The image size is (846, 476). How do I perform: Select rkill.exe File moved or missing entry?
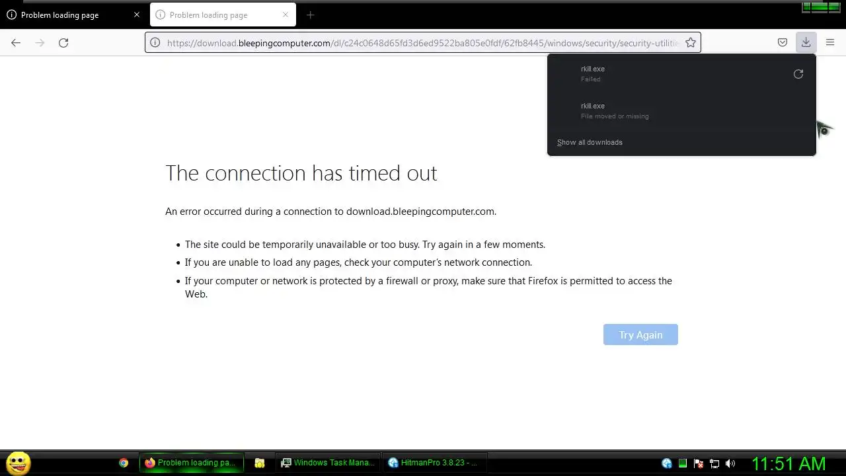[x=681, y=111]
